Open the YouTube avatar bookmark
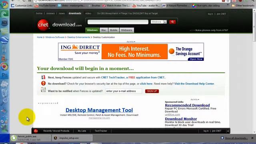The image size is (256, 144). 146,6
